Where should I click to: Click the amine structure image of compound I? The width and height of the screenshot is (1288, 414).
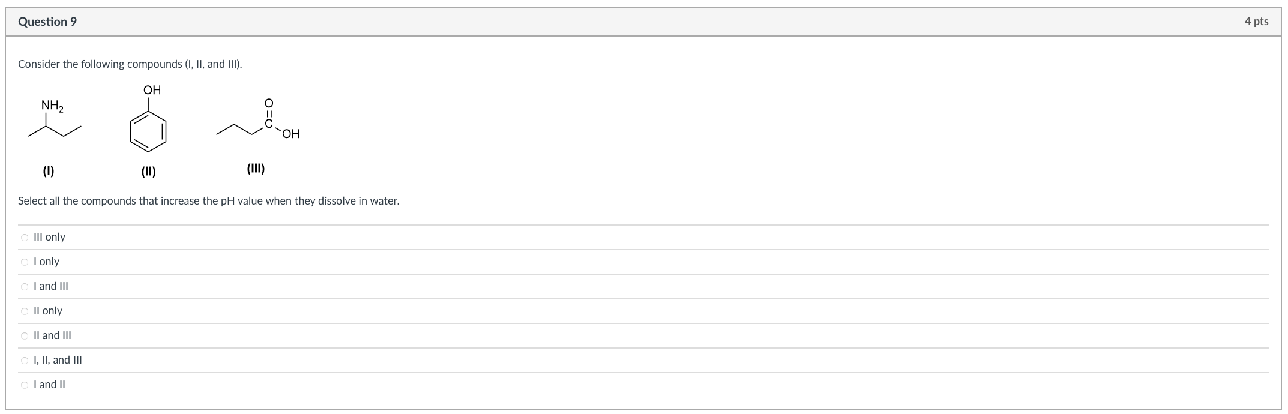pyautogui.click(x=54, y=119)
